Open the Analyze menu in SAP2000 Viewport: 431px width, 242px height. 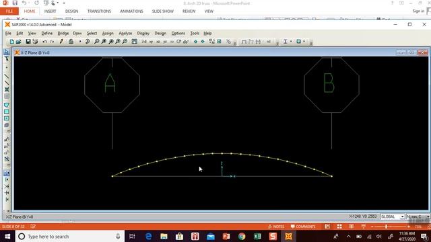point(125,33)
